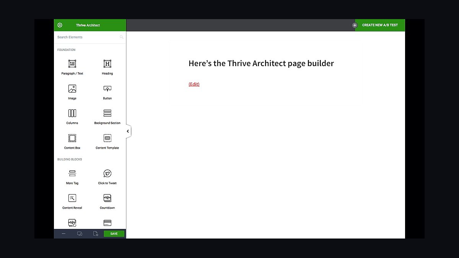
Task: Click CREATE NEW A/B TEST button
Action: pyautogui.click(x=380, y=25)
